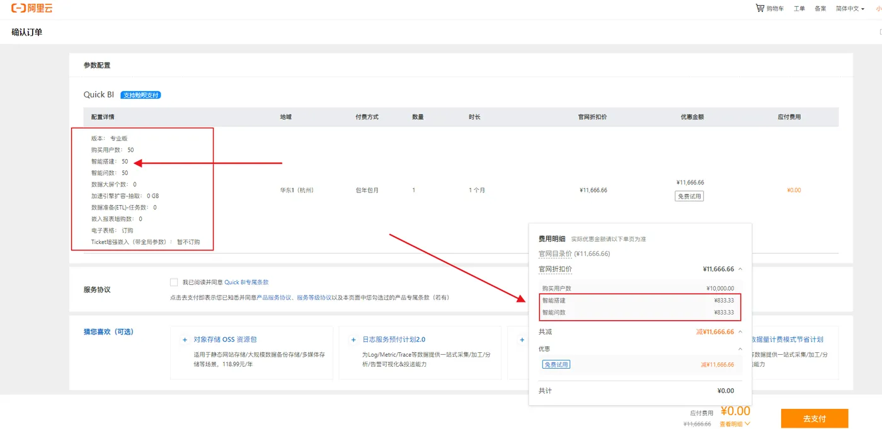Click the 阿里云 logo

pos(32,8)
